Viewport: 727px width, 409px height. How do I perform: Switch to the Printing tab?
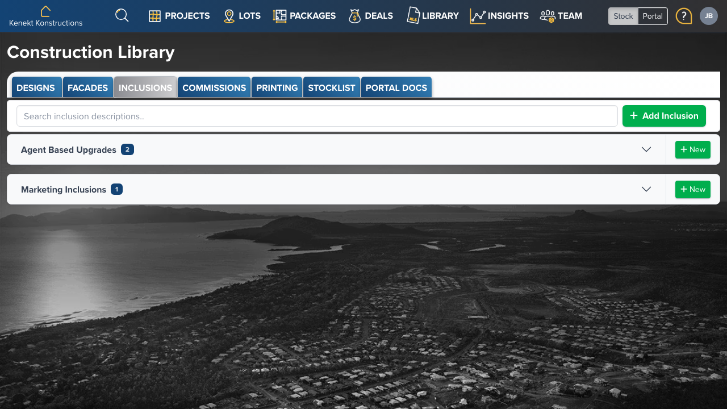277,87
